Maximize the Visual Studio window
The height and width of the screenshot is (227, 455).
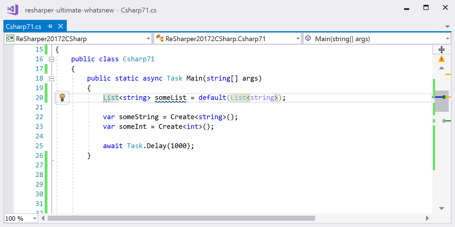426,8
